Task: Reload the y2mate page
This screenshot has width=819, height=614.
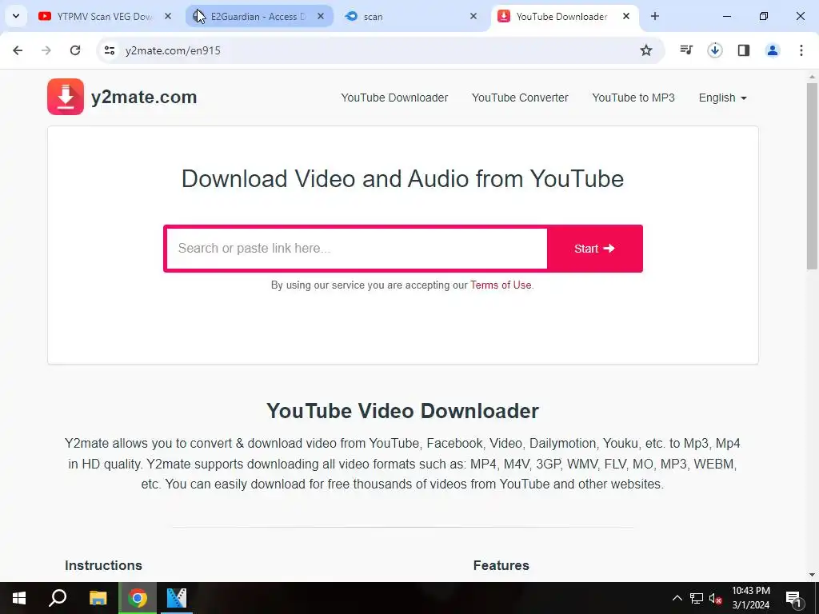Action: [75, 50]
